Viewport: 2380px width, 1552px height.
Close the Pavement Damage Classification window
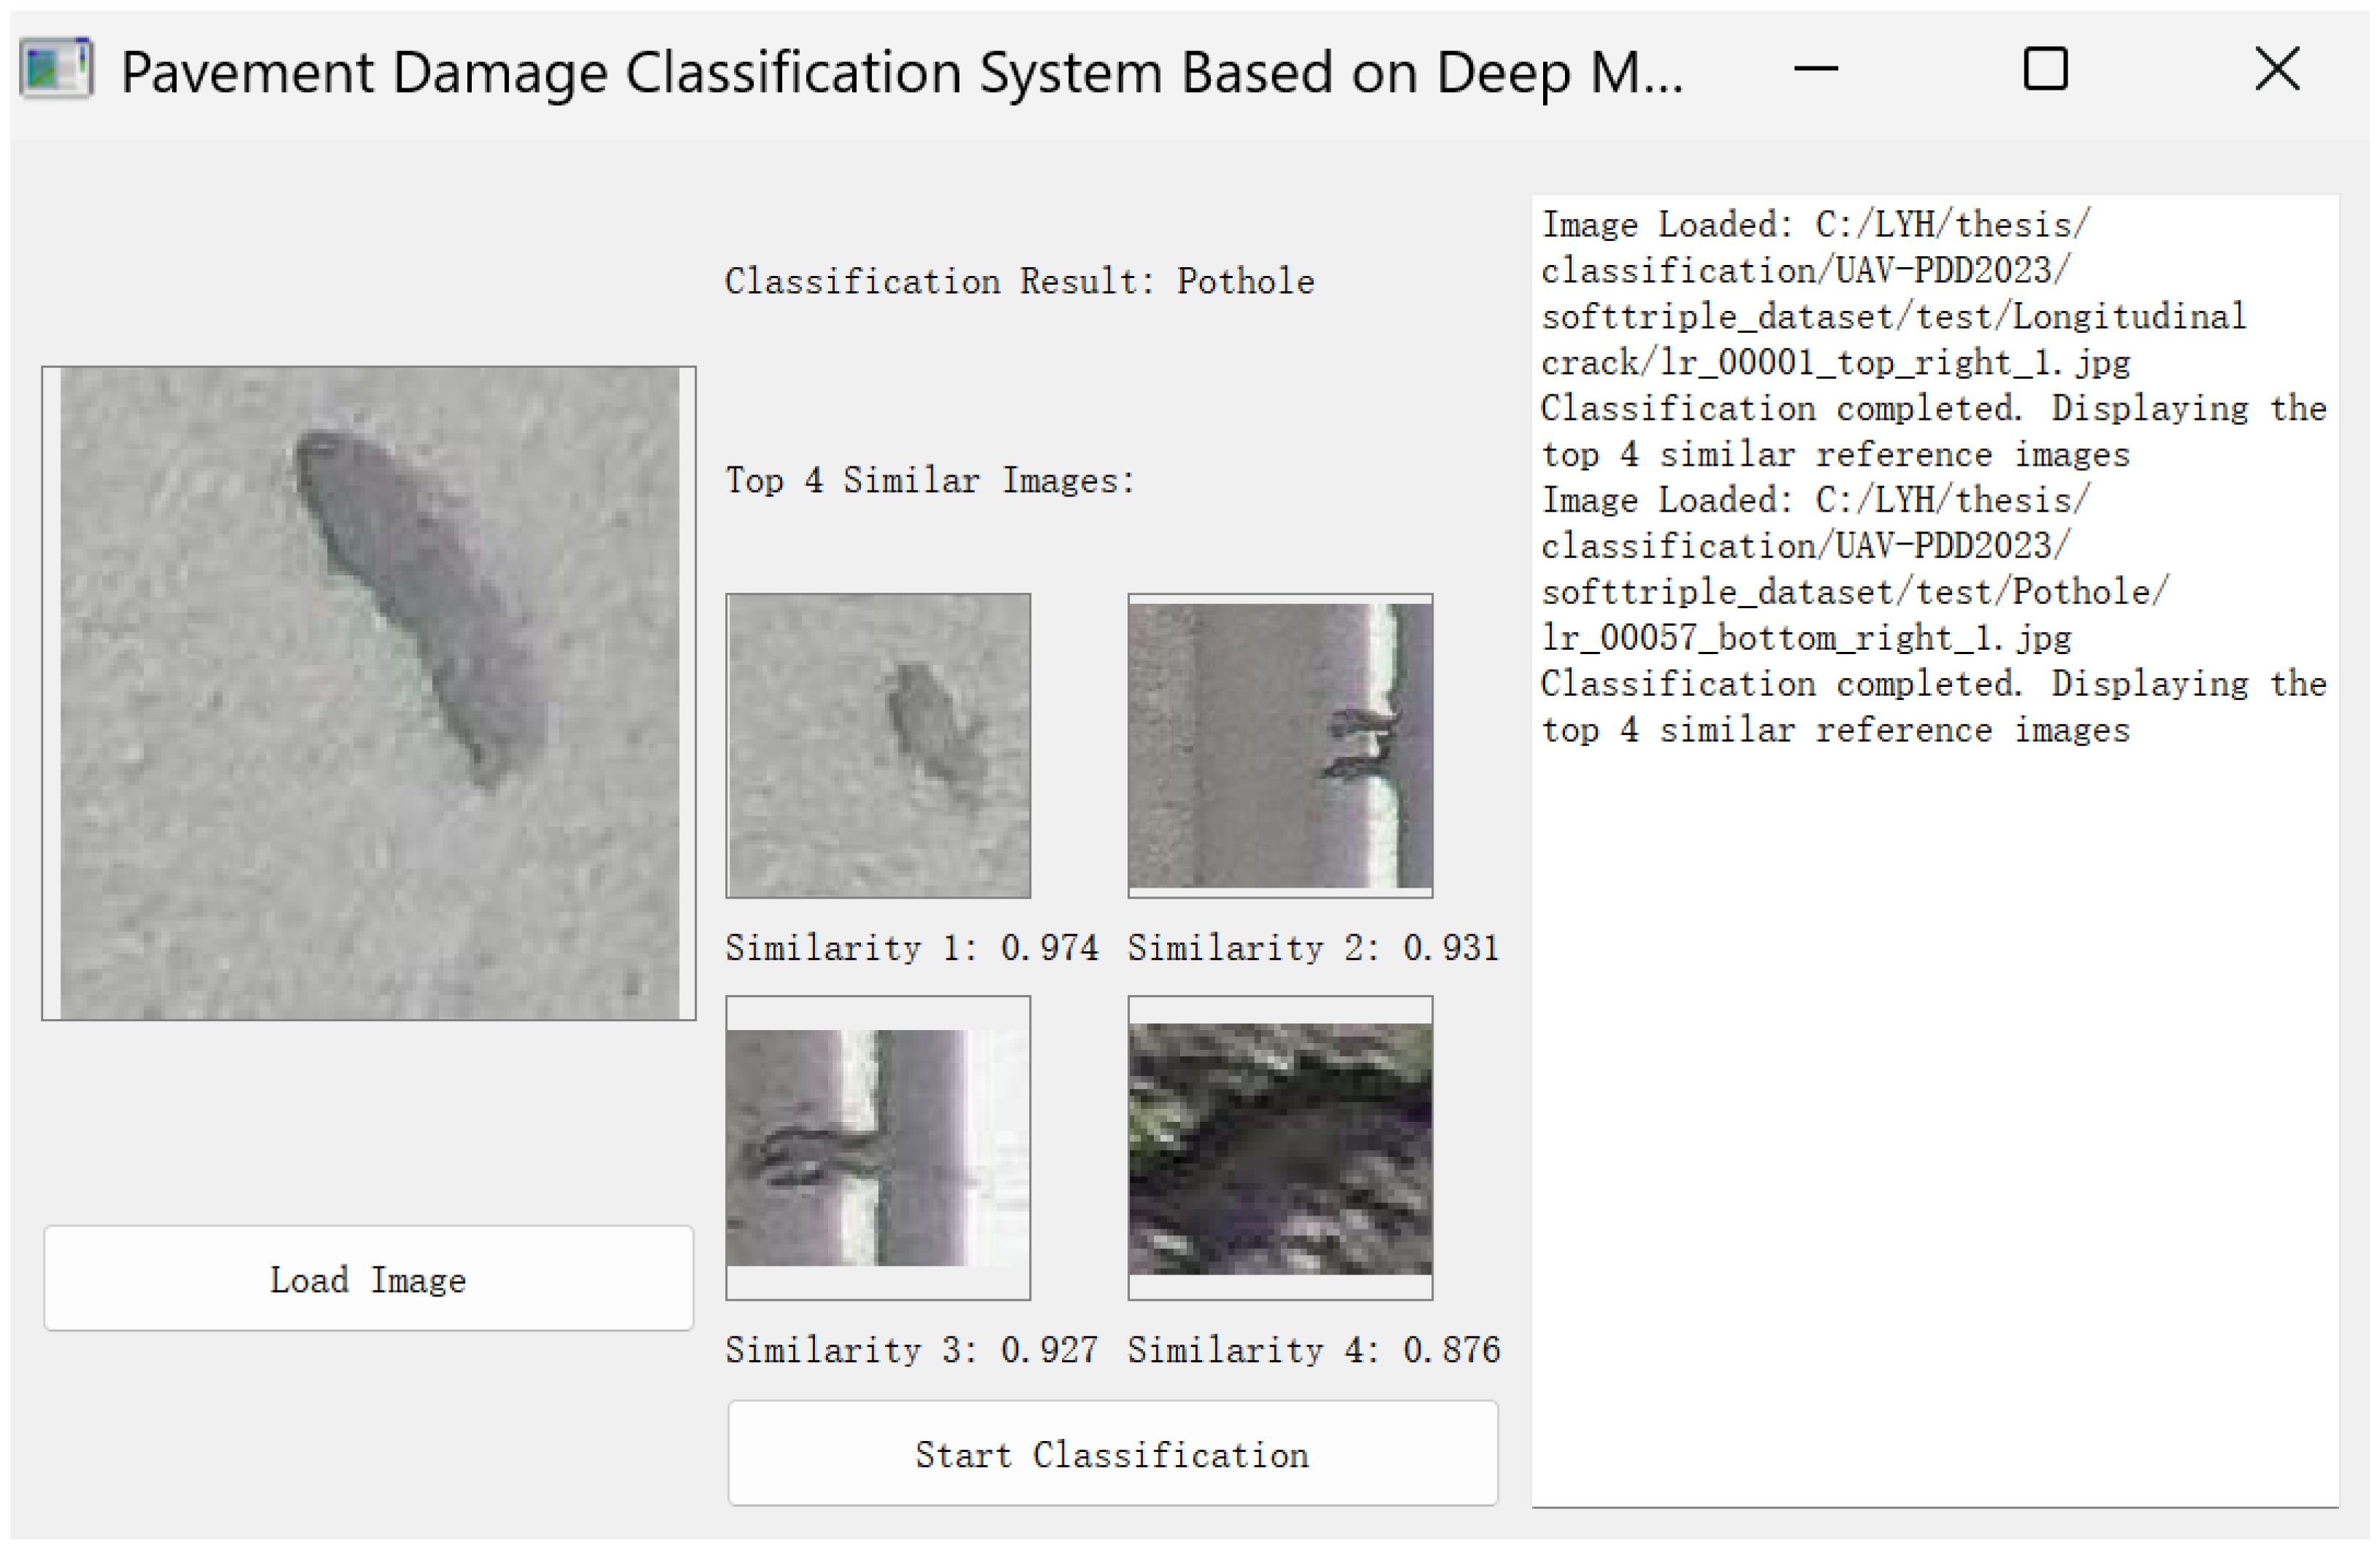[2277, 69]
